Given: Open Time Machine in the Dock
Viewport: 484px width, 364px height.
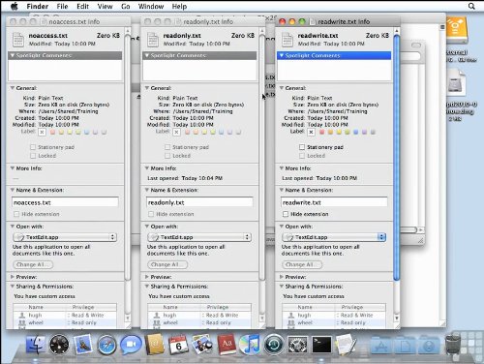Looking at the screenshot, I should (x=274, y=345).
